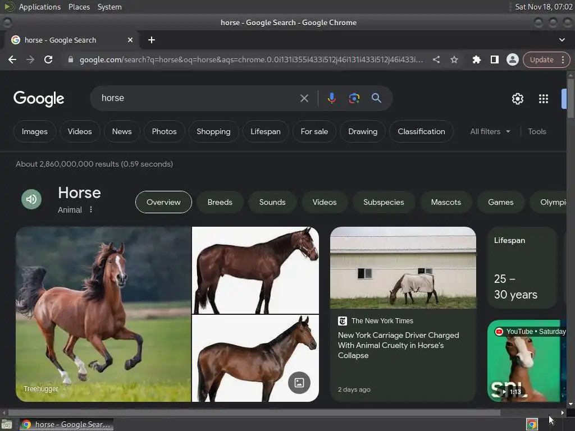Filter results by Videos
The image size is (575, 431).
pos(80,131)
